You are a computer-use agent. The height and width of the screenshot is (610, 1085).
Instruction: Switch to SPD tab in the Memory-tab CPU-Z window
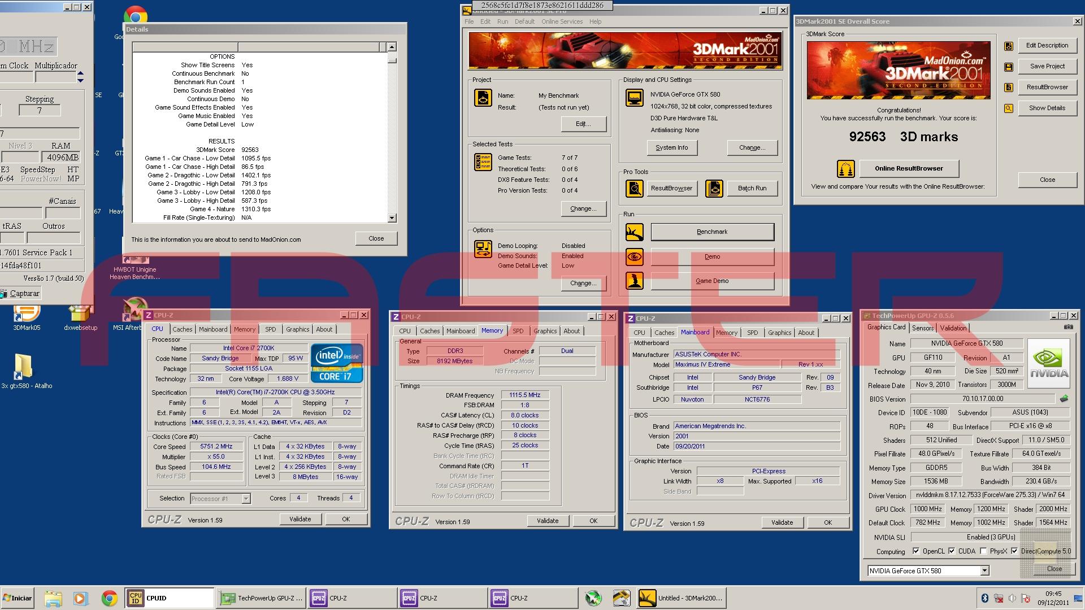518,331
